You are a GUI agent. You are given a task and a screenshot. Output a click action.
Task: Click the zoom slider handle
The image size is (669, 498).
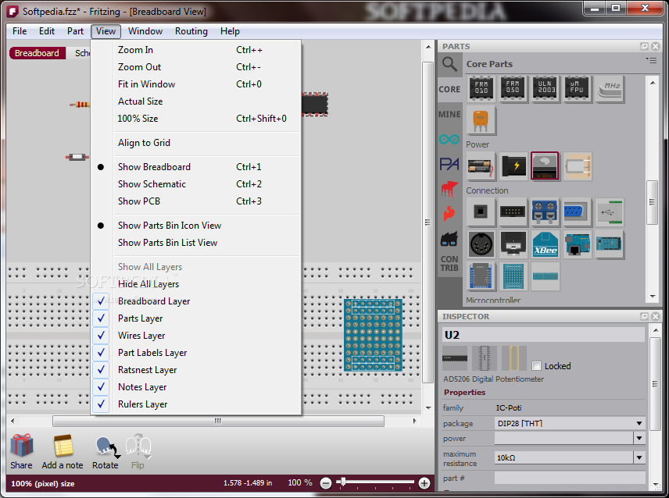coord(342,482)
